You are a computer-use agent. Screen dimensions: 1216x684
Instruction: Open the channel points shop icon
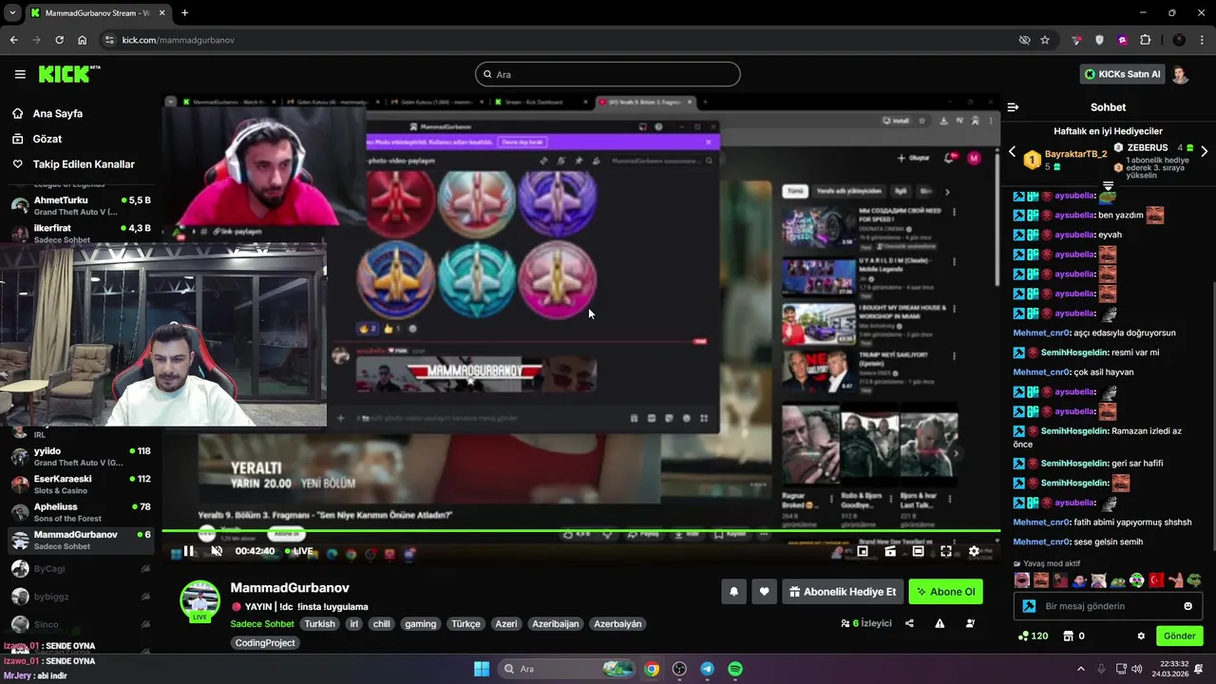coord(1069,636)
